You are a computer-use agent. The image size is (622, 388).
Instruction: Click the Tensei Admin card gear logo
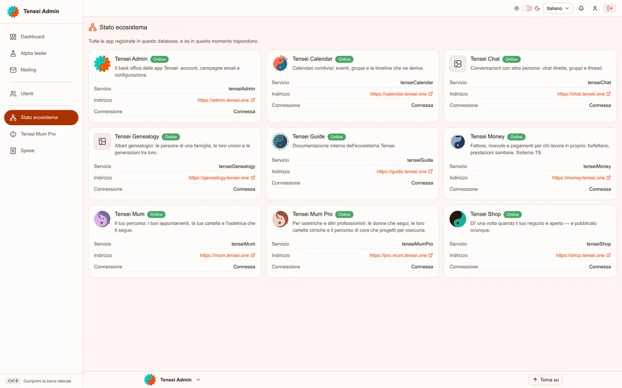coord(102,64)
